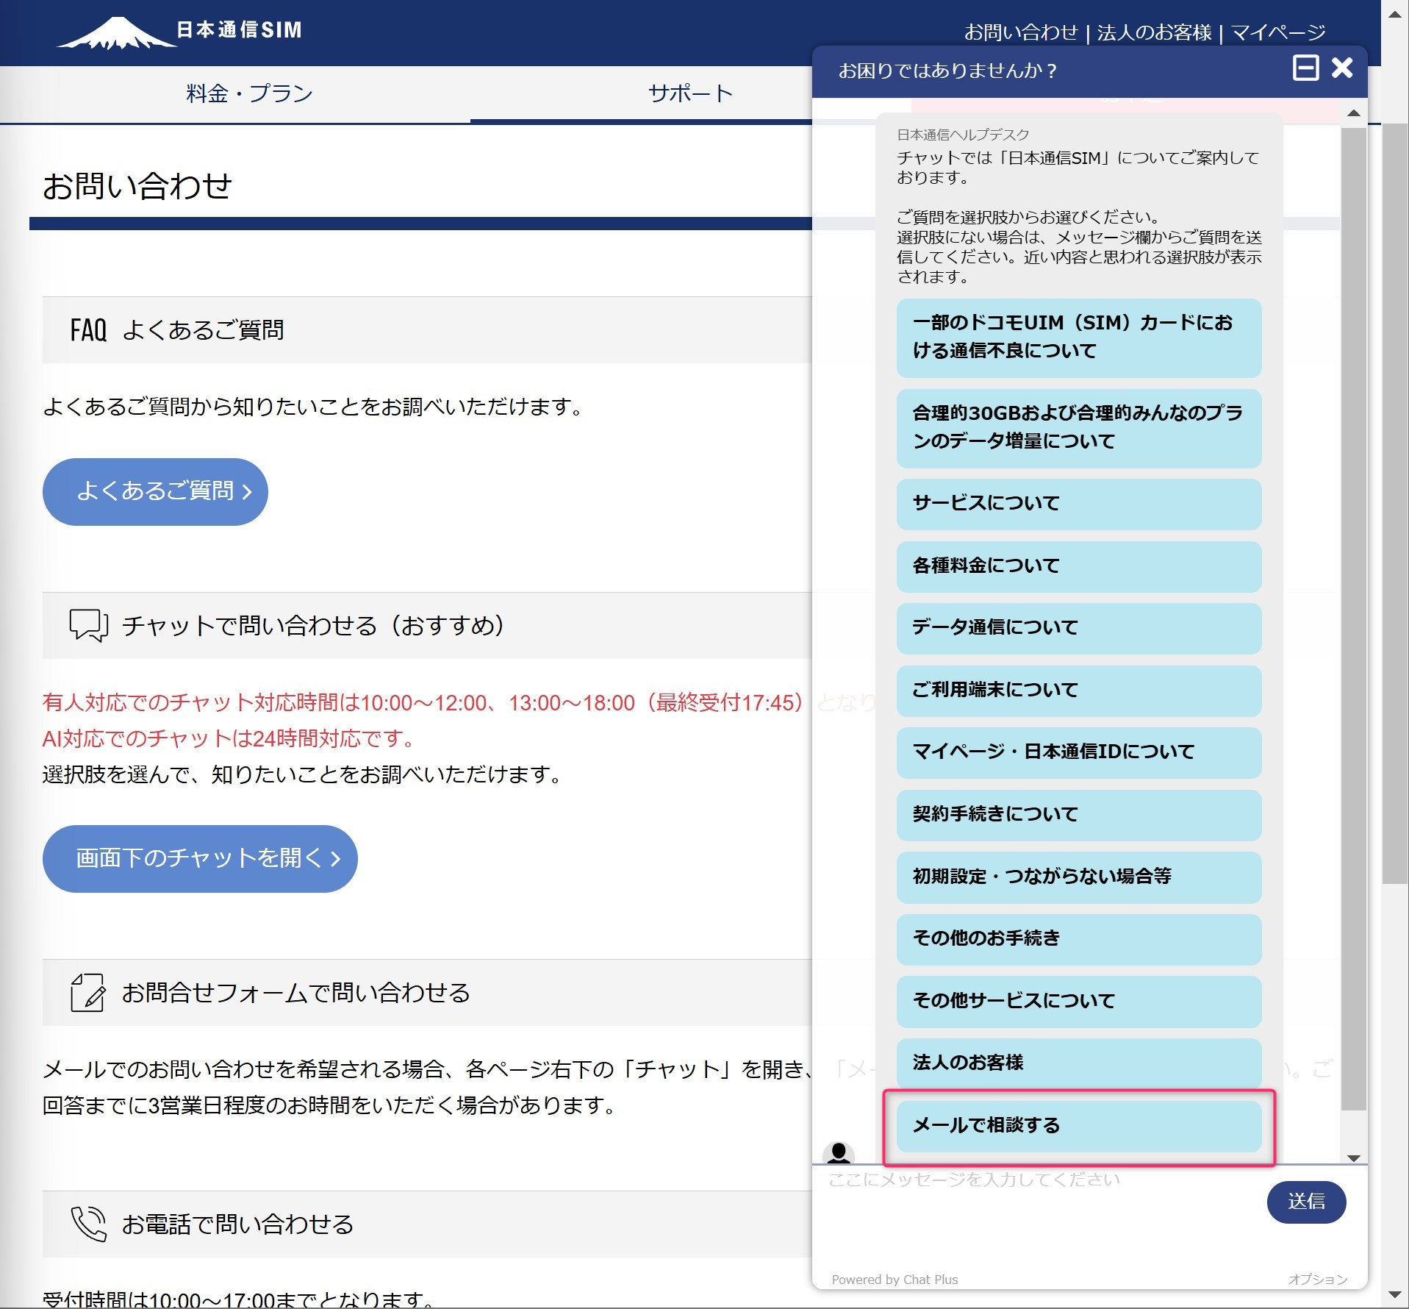Screen dimensions: 1409x1309
Task: Select the データ通信について chat option
Action: coord(1079,628)
